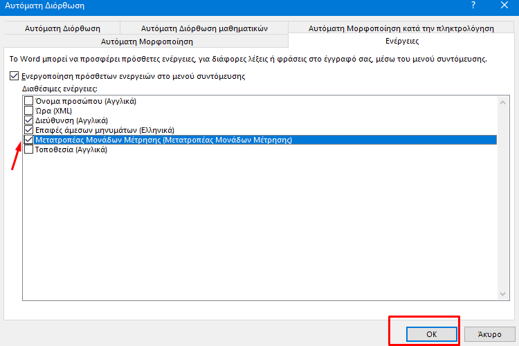
Task: Uncheck the Διεύθυνση (Αγγλικά) checkbox
Action: tap(29, 120)
